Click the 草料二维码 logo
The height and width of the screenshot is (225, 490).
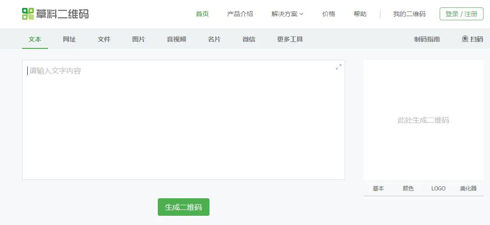[x=55, y=14]
